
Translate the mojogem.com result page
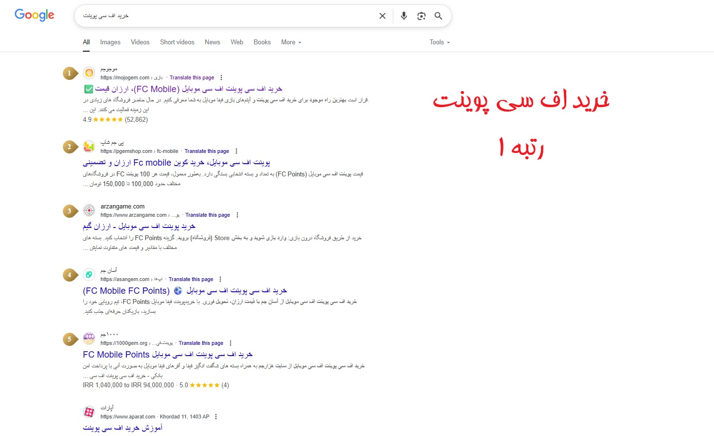click(x=192, y=78)
